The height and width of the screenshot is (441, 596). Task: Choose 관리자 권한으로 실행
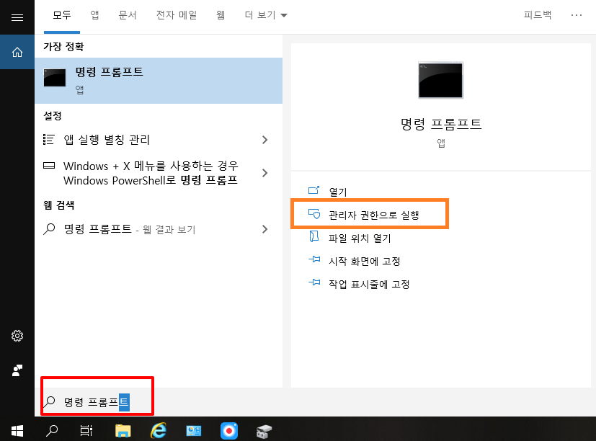click(373, 215)
